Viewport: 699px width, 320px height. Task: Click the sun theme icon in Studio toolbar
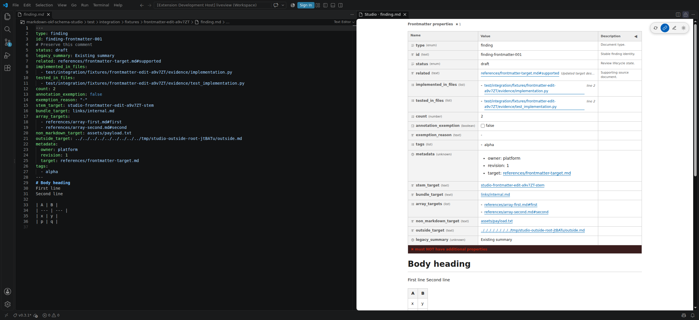(x=684, y=28)
